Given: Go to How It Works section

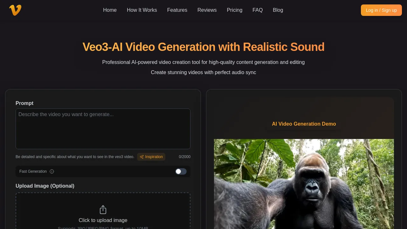Looking at the screenshot, I should 142,10.
